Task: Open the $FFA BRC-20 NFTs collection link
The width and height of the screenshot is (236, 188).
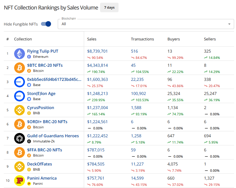Action: coord(44,150)
